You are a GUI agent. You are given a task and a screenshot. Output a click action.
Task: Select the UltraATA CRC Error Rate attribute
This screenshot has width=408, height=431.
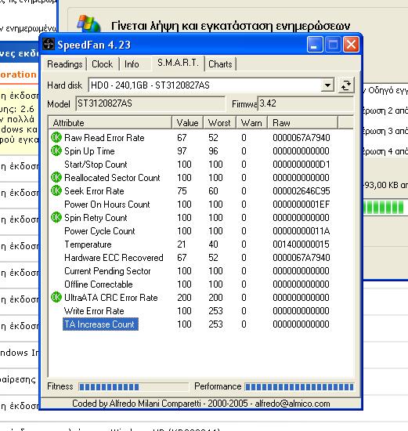point(111,298)
